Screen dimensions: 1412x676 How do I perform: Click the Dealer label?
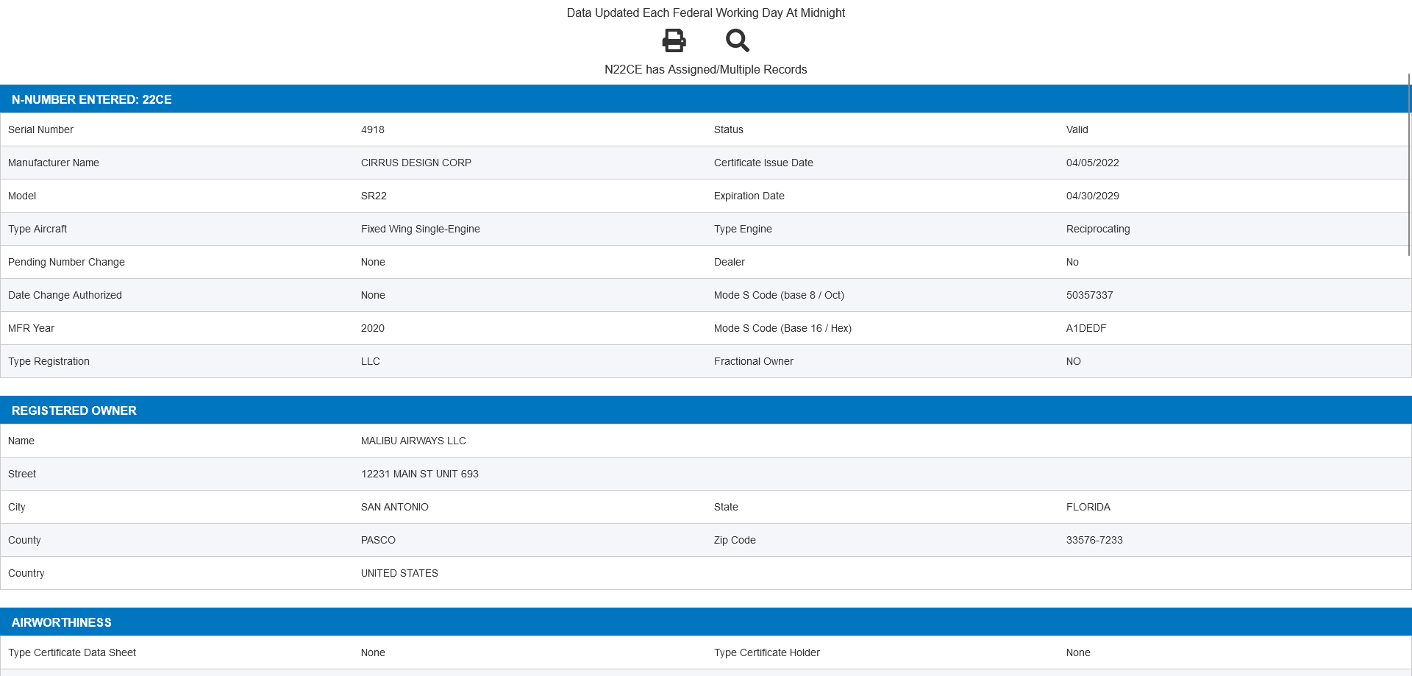(x=730, y=262)
